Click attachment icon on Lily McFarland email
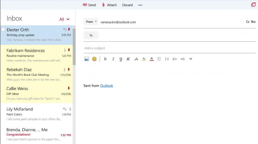 click(x=70, y=109)
